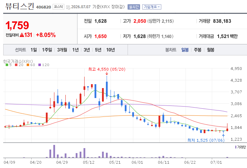Click the trading volume 838,183
Viewport: 247px width, 168px height.
click(x=222, y=21)
